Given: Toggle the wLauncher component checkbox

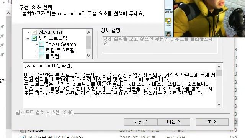Looking at the screenshot, I should 34,32.
